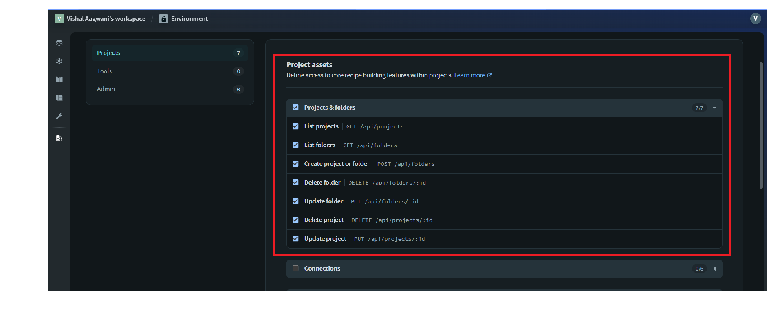The height and width of the screenshot is (313, 782).
Task: Click the Delete folder label
Action: pos(322,183)
